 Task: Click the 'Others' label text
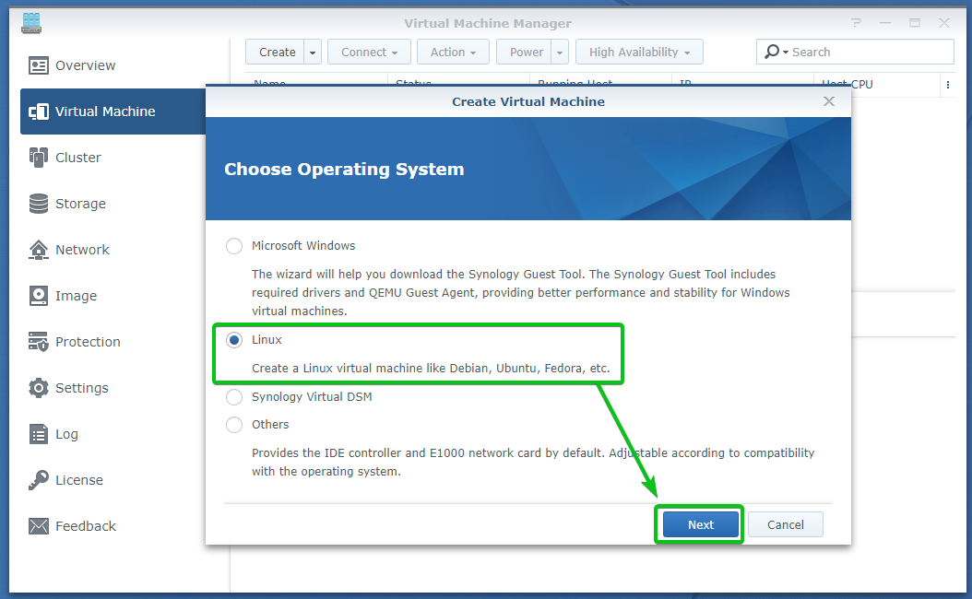pos(270,425)
